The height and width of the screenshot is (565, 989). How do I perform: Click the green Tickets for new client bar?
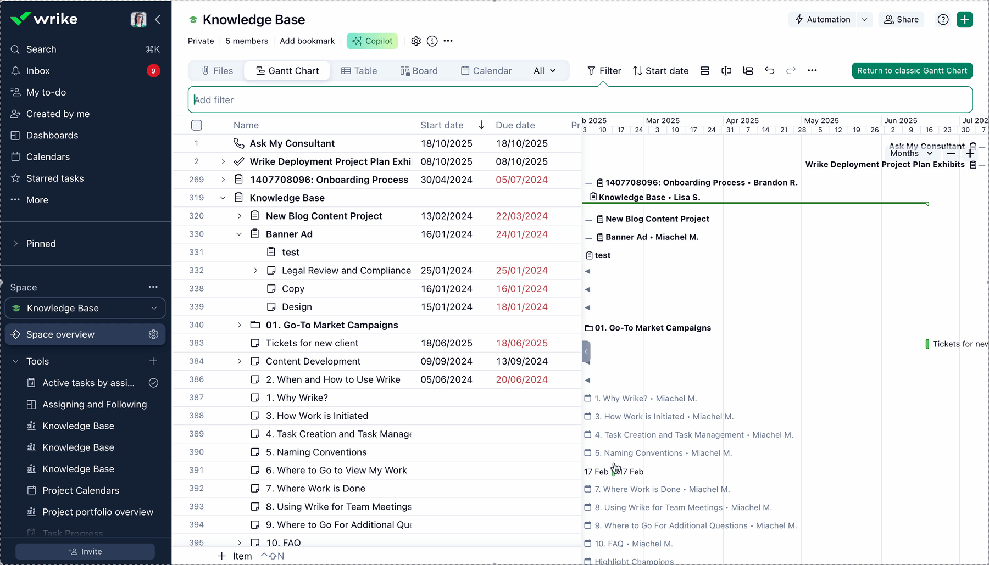coord(927,344)
